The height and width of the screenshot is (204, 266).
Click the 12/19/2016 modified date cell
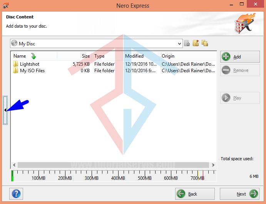click(x=141, y=64)
